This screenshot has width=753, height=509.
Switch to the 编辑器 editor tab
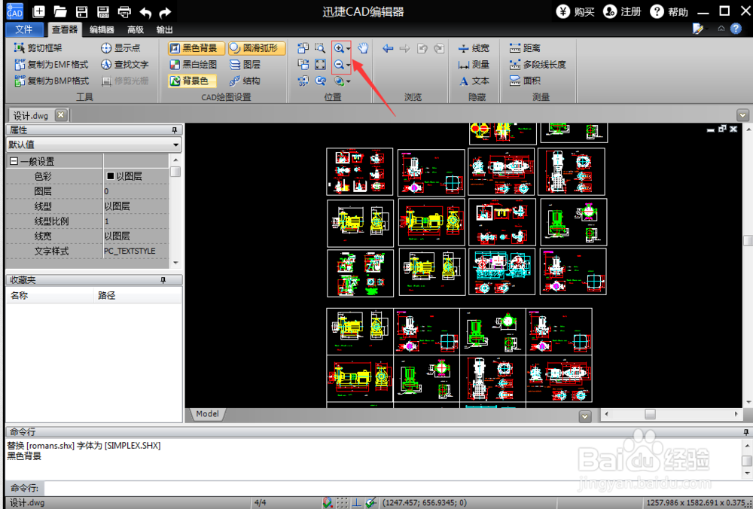[x=102, y=29]
